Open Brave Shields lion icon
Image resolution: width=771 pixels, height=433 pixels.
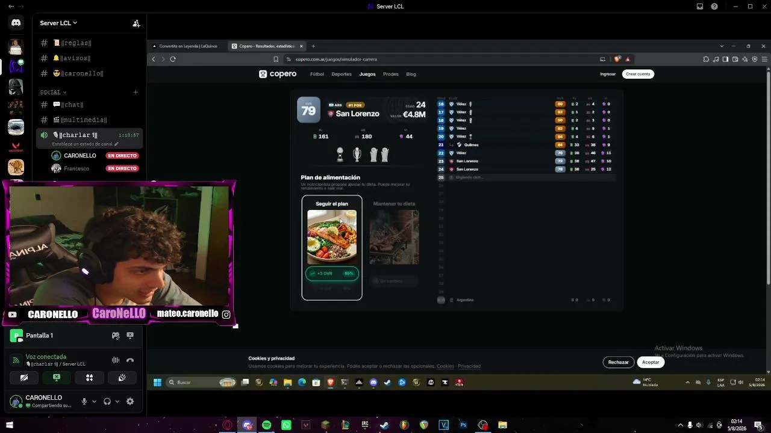(x=617, y=59)
